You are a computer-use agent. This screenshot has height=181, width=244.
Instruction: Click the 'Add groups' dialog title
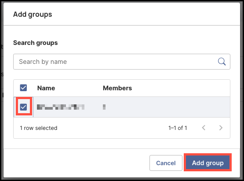coord(33,15)
